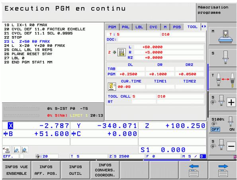Increase spindle speed with plus button
This screenshot has width=237, height=180.
coord(231,102)
